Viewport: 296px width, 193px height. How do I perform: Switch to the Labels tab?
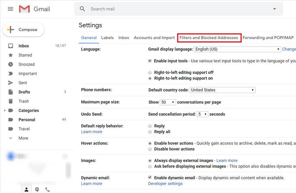pyautogui.click(x=107, y=38)
